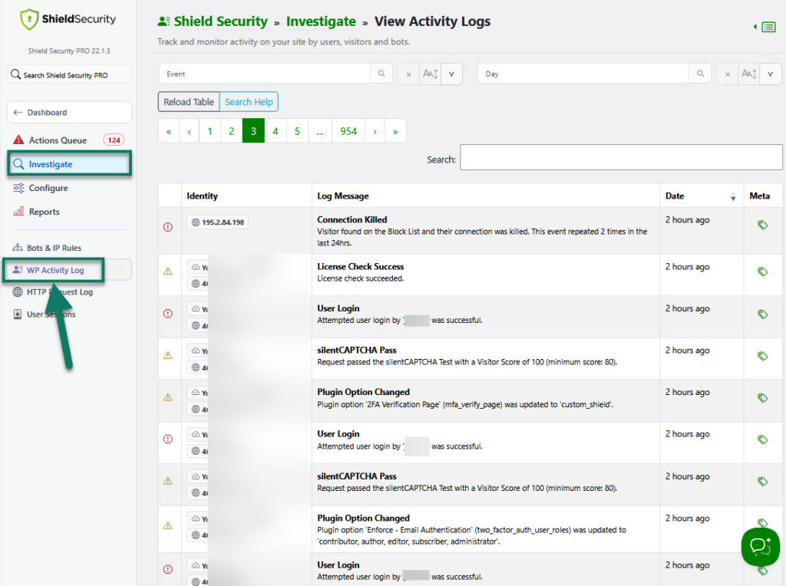Open meta tag for first User Login row
Image resolution: width=786 pixels, height=586 pixels.
[762, 314]
